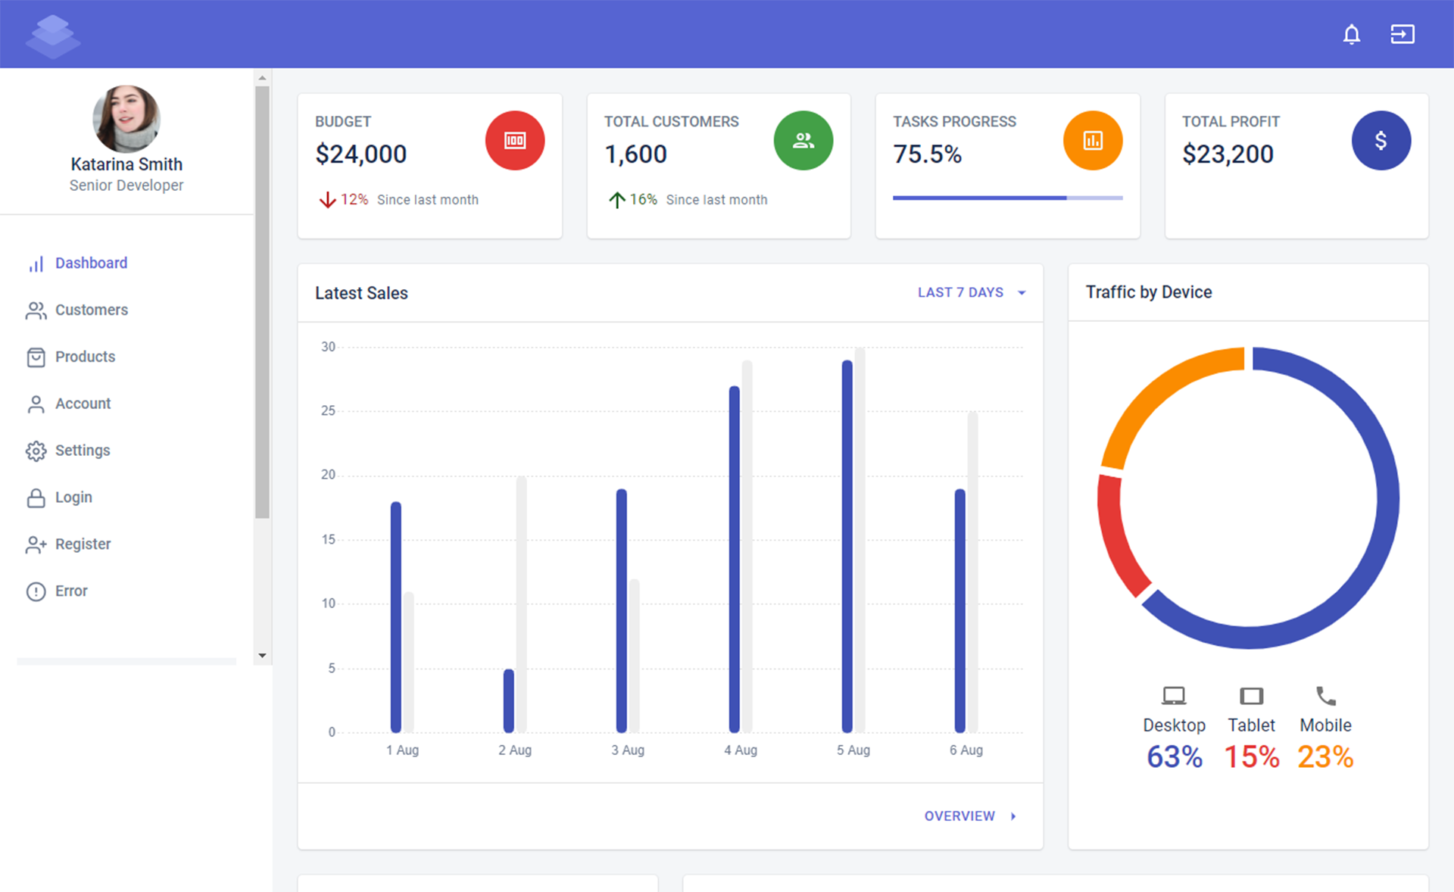Select the Error menu item
This screenshot has height=892, width=1454.
(x=70, y=590)
